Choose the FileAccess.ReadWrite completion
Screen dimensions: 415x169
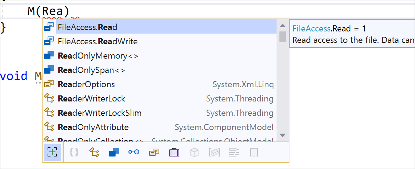coord(160,41)
